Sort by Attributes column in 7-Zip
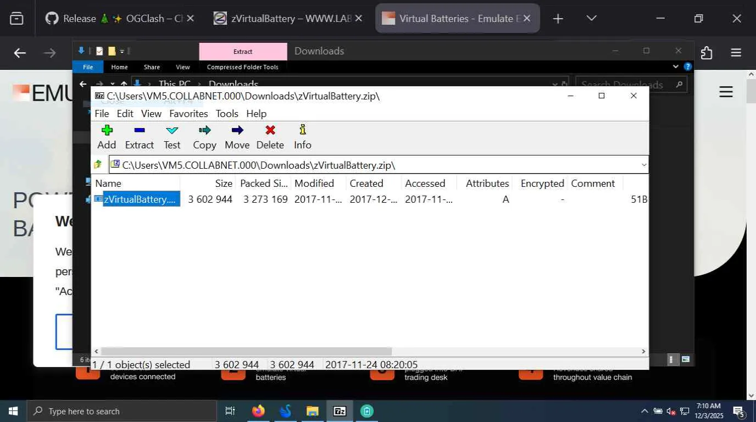The width and height of the screenshot is (756, 422). point(487,184)
